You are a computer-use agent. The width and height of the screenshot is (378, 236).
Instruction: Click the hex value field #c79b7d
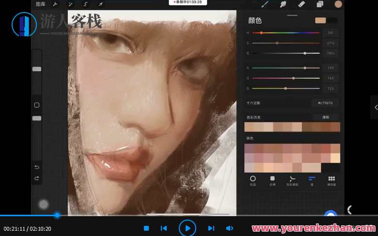click(325, 103)
